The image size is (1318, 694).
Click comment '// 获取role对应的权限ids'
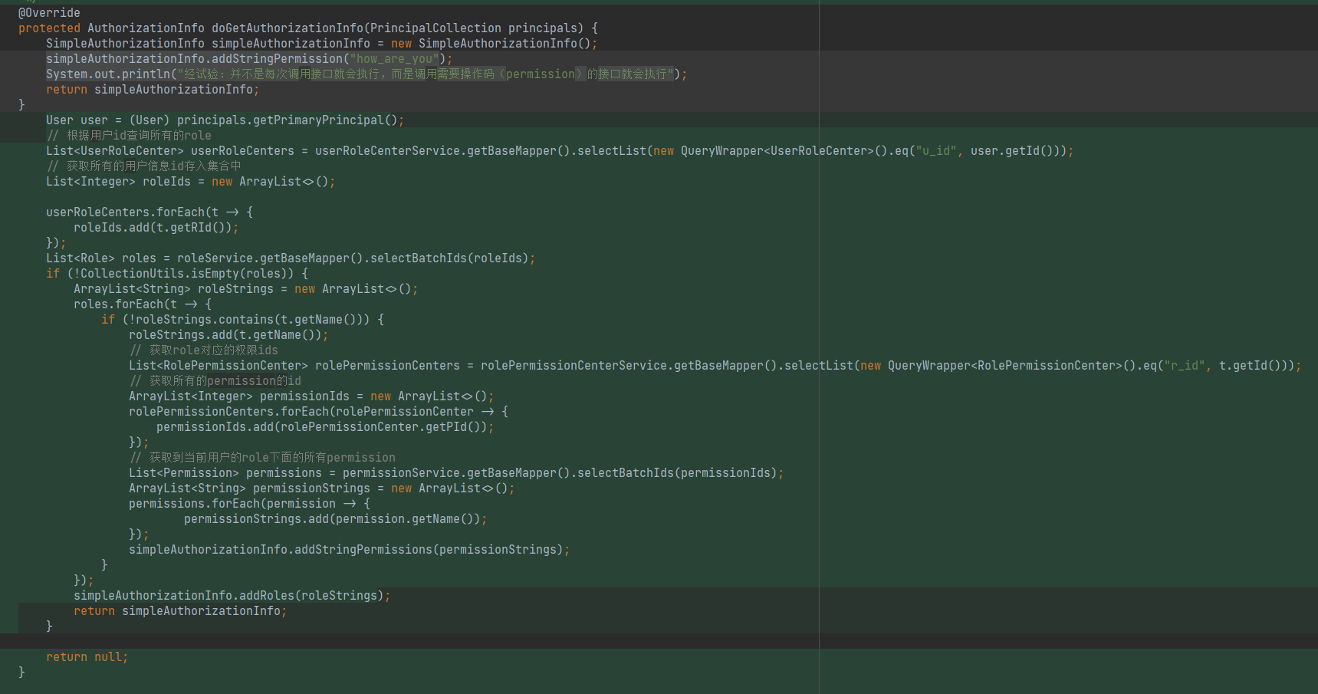204,350
